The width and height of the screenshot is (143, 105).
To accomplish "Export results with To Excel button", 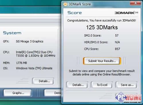I will click(102, 85).
